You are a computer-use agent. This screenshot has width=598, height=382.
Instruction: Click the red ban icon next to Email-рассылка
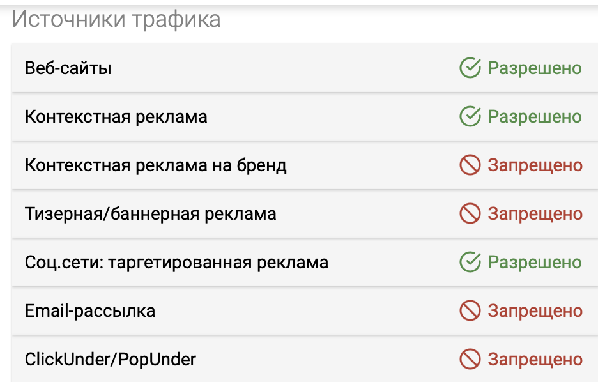tap(470, 310)
